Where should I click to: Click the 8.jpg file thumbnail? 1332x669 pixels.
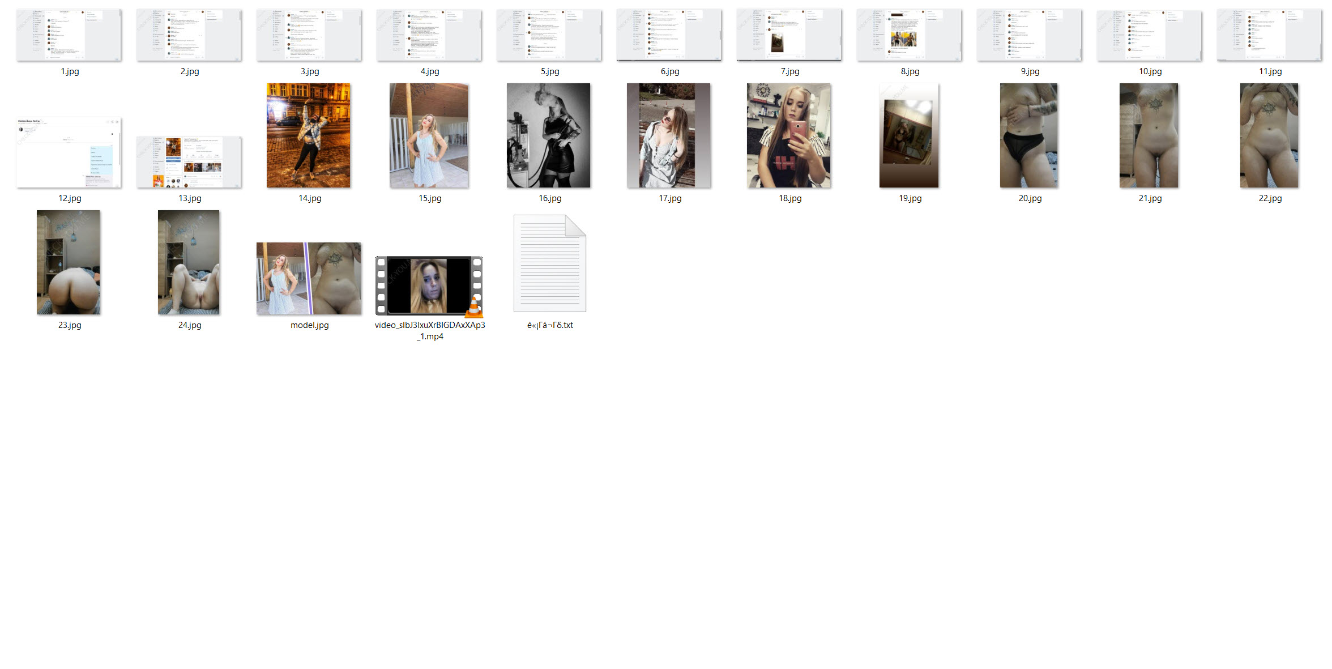pos(910,35)
